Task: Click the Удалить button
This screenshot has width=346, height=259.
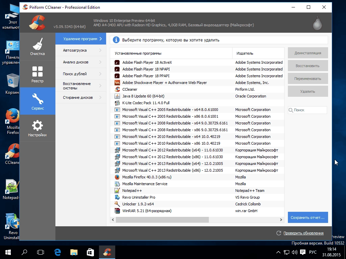Action: [x=308, y=91]
